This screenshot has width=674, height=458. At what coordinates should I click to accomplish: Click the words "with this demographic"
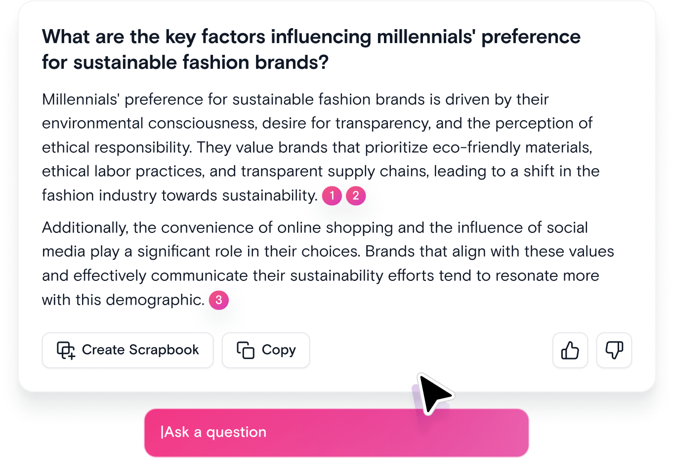click(123, 300)
